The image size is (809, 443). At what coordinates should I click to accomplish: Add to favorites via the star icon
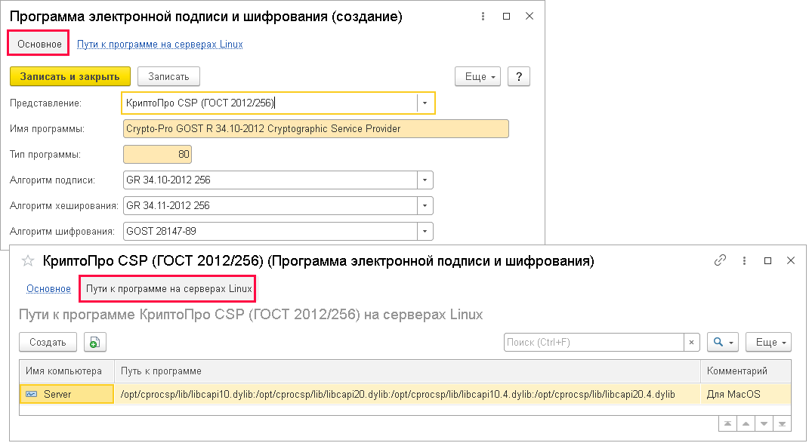28,261
